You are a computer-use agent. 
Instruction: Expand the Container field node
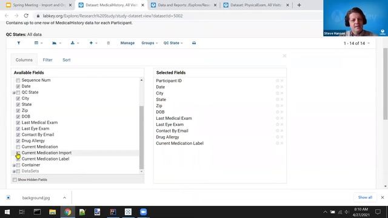tap(14, 165)
